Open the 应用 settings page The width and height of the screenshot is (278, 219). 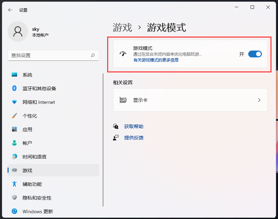click(x=27, y=129)
